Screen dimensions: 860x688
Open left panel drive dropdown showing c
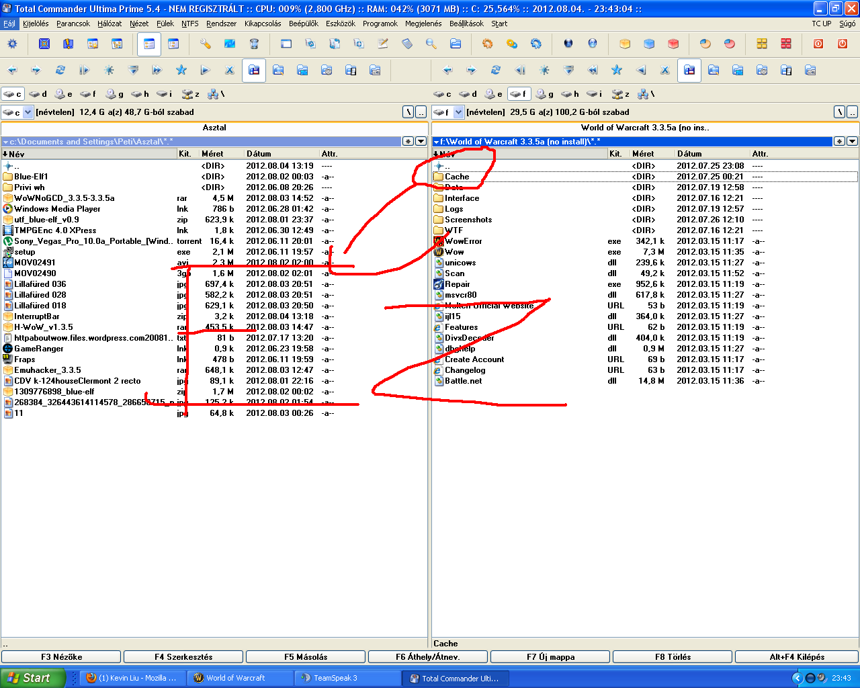tap(18, 112)
